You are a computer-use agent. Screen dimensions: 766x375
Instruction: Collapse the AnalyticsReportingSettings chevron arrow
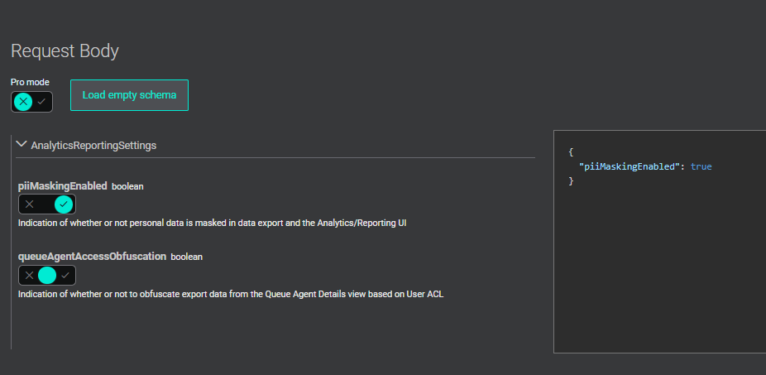(22, 144)
